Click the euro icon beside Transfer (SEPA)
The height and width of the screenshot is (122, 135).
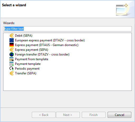pos(12,73)
